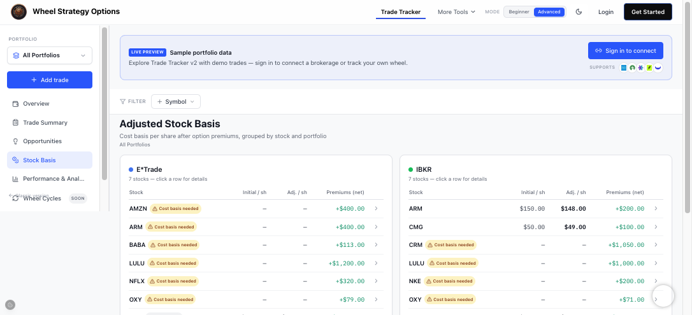Expand the IBKR CMG row chevron

(x=656, y=227)
